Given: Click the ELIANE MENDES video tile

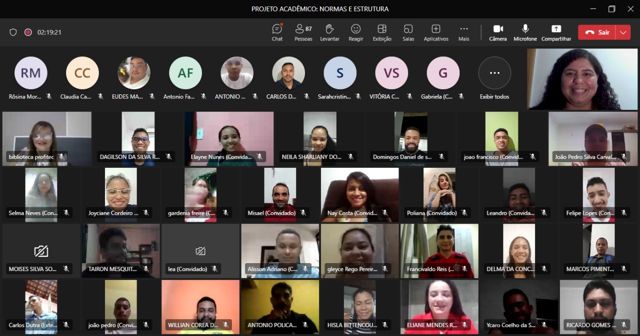Looking at the screenshot, I should click(439, 307).
